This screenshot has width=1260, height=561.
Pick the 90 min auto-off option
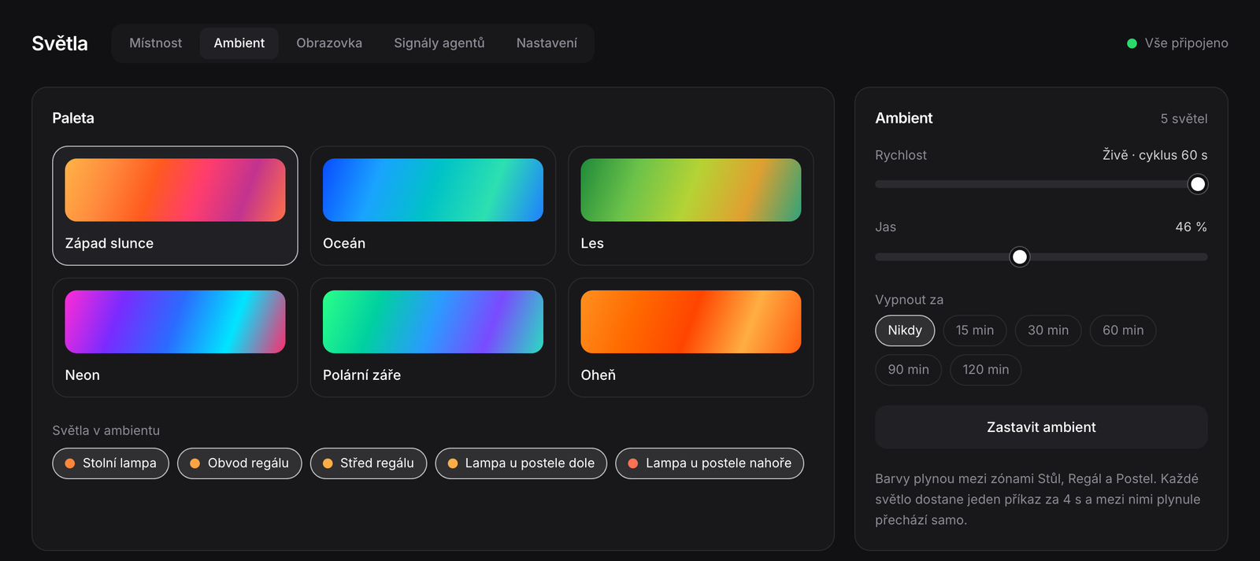click(x=909, y=370)
